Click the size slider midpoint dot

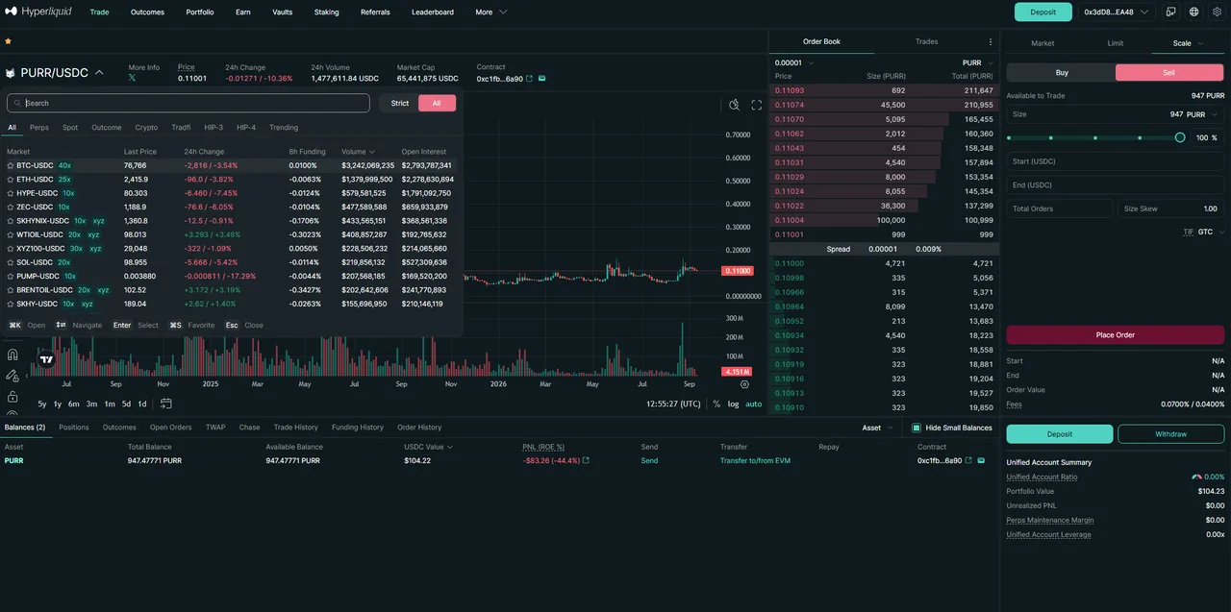pos(1094,137)
